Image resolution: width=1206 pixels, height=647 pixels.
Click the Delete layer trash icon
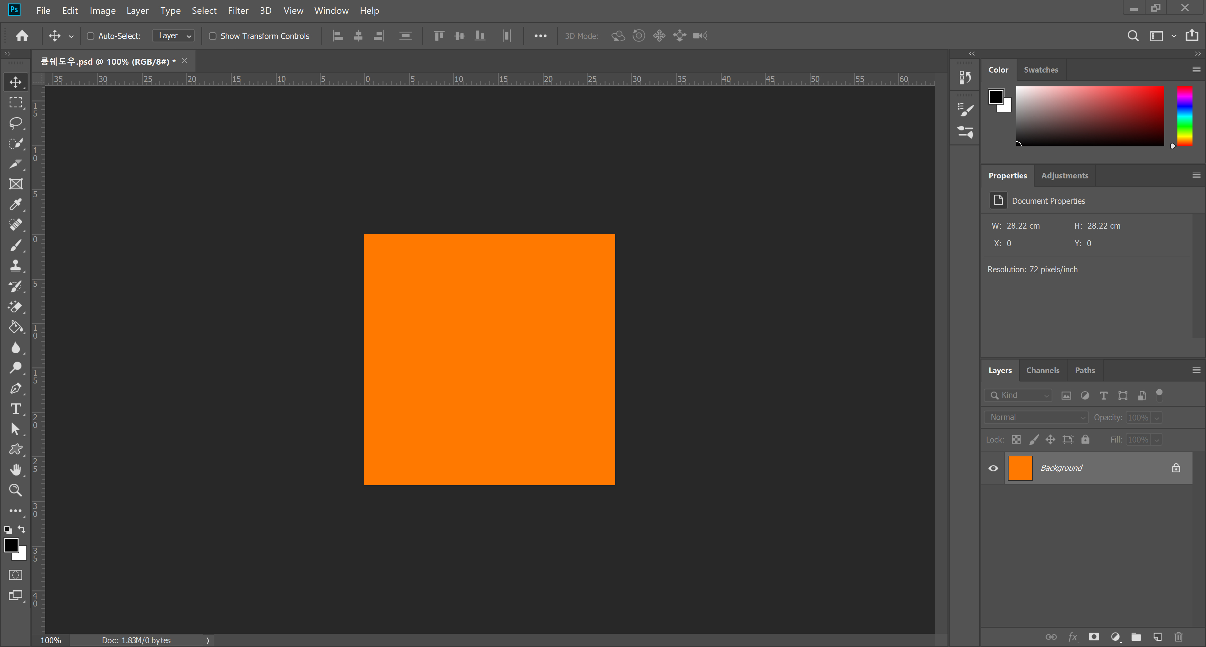1178,637
